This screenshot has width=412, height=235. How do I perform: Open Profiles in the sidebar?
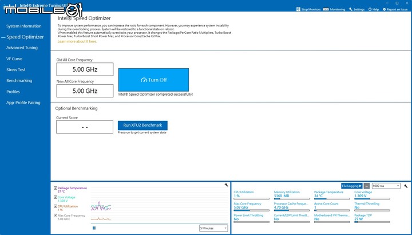pyautogui.click(x=13, y=92)
